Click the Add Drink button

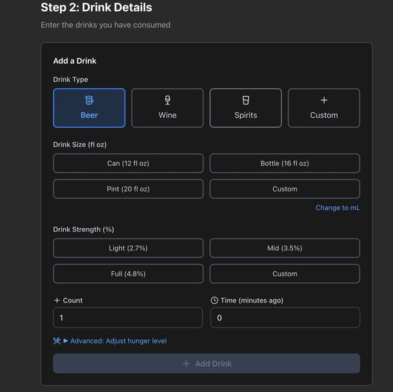(x=206, y=363)
